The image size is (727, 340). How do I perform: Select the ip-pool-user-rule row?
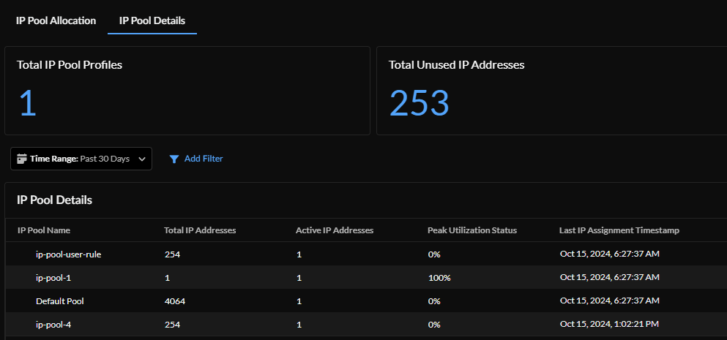click(68, 254)
